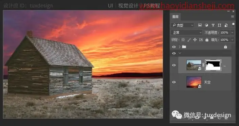
Task: Select the house layer image thumbnail
Action: tap(194, 65)
